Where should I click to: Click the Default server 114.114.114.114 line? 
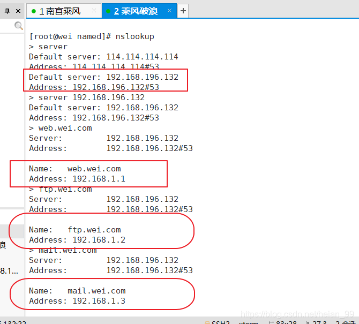[x=103, y=57]
